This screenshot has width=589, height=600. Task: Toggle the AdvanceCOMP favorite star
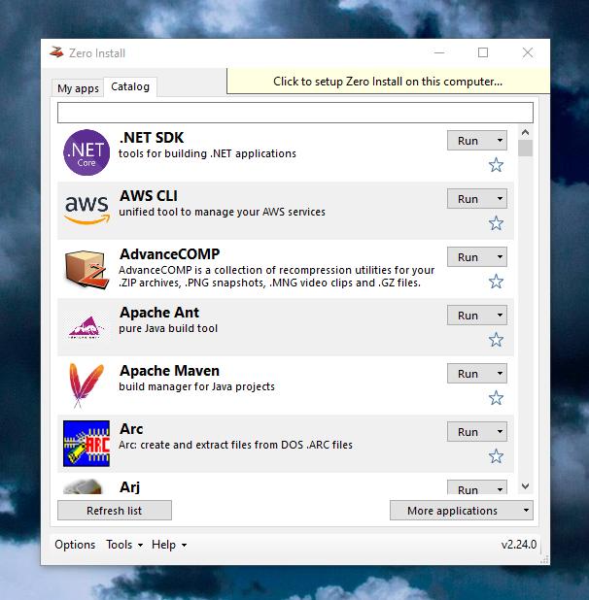tap(496, 282)
